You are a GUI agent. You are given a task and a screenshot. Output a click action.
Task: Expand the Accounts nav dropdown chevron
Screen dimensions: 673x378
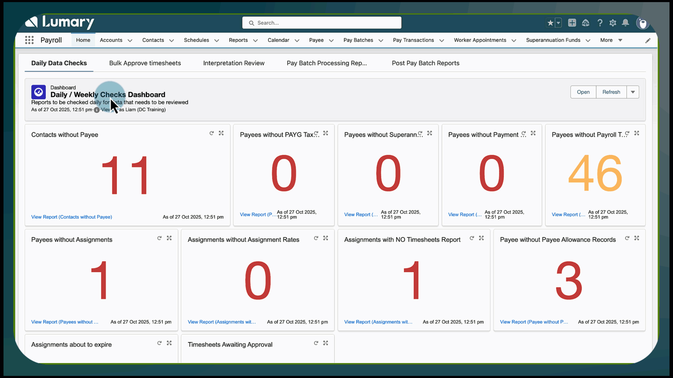click(130, 41)
